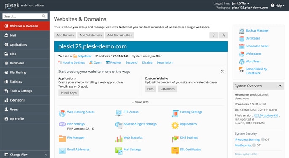Open Mail in the sidebar
The height and width of the screenshot is (158, 289).
25,35
